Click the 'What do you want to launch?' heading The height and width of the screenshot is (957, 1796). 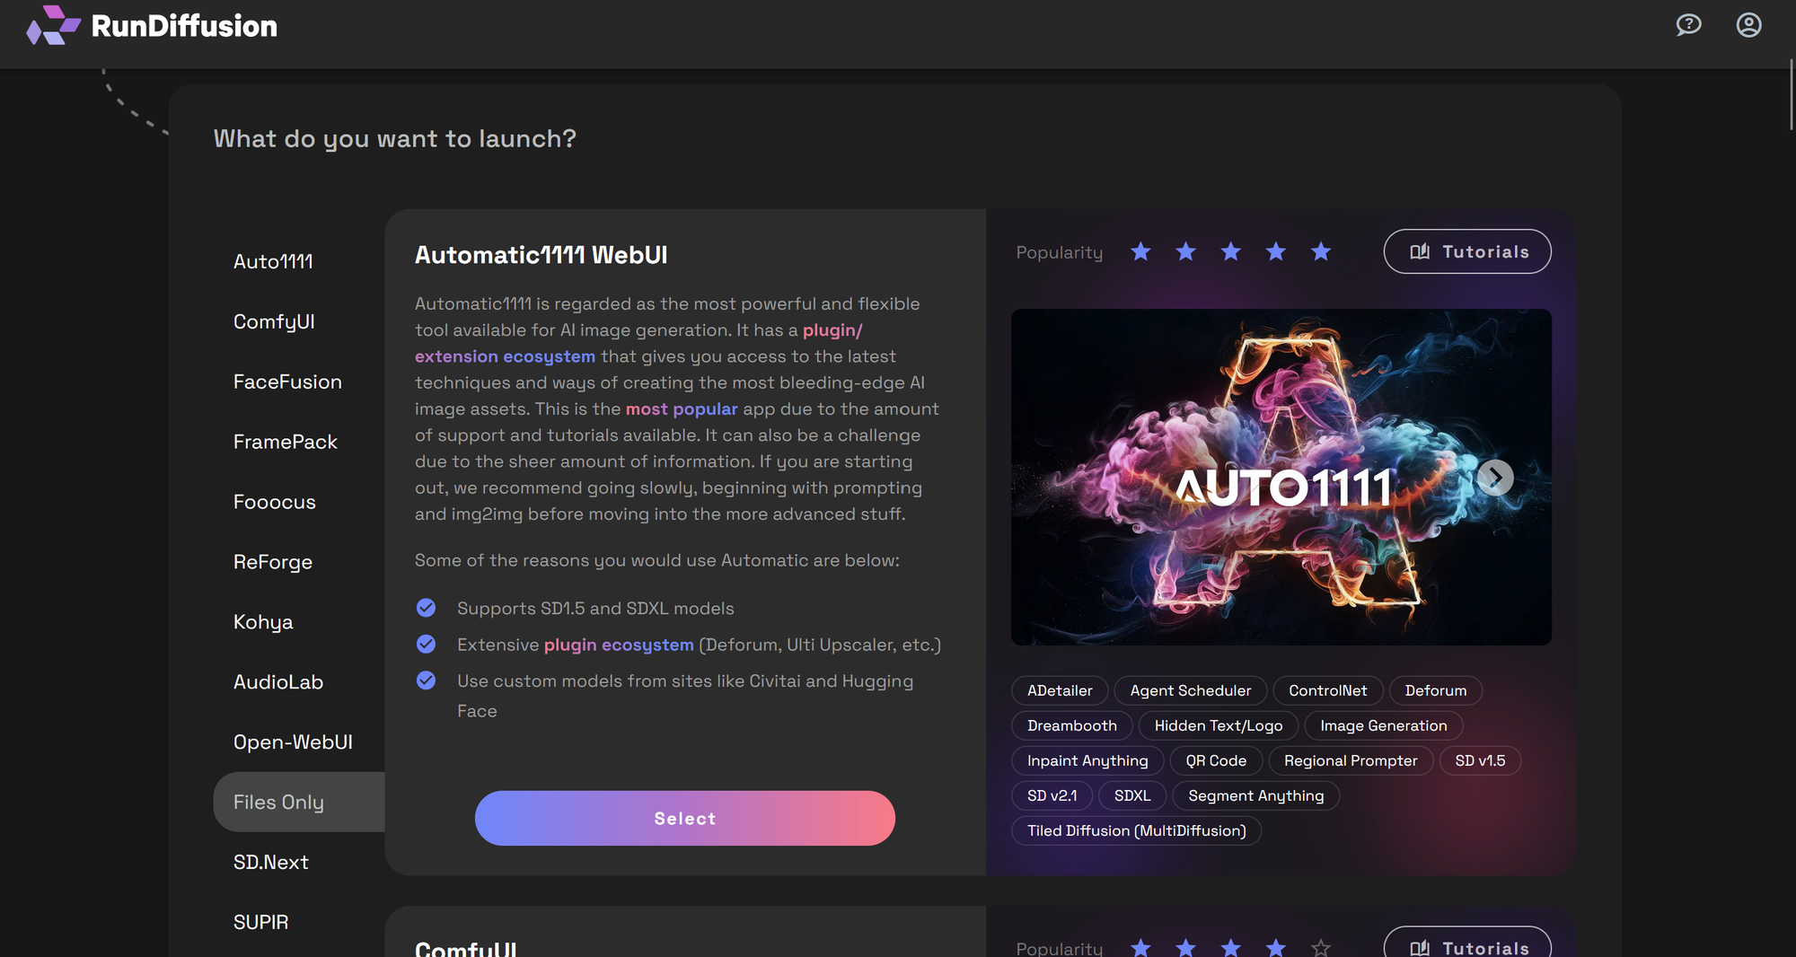(x=395, y=138)
